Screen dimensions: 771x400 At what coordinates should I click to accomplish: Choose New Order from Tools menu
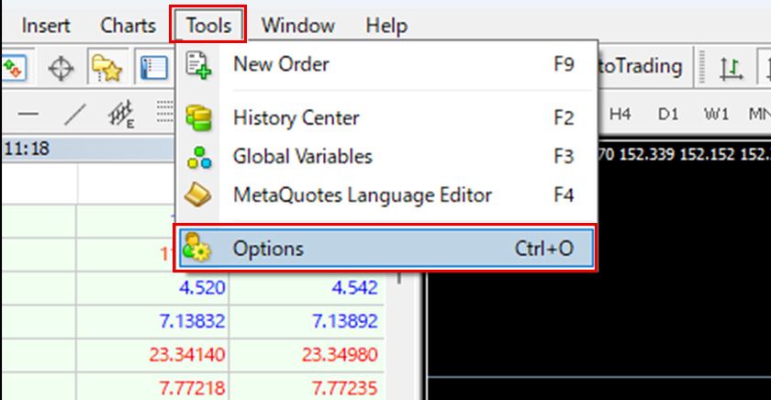pos(281,64)
